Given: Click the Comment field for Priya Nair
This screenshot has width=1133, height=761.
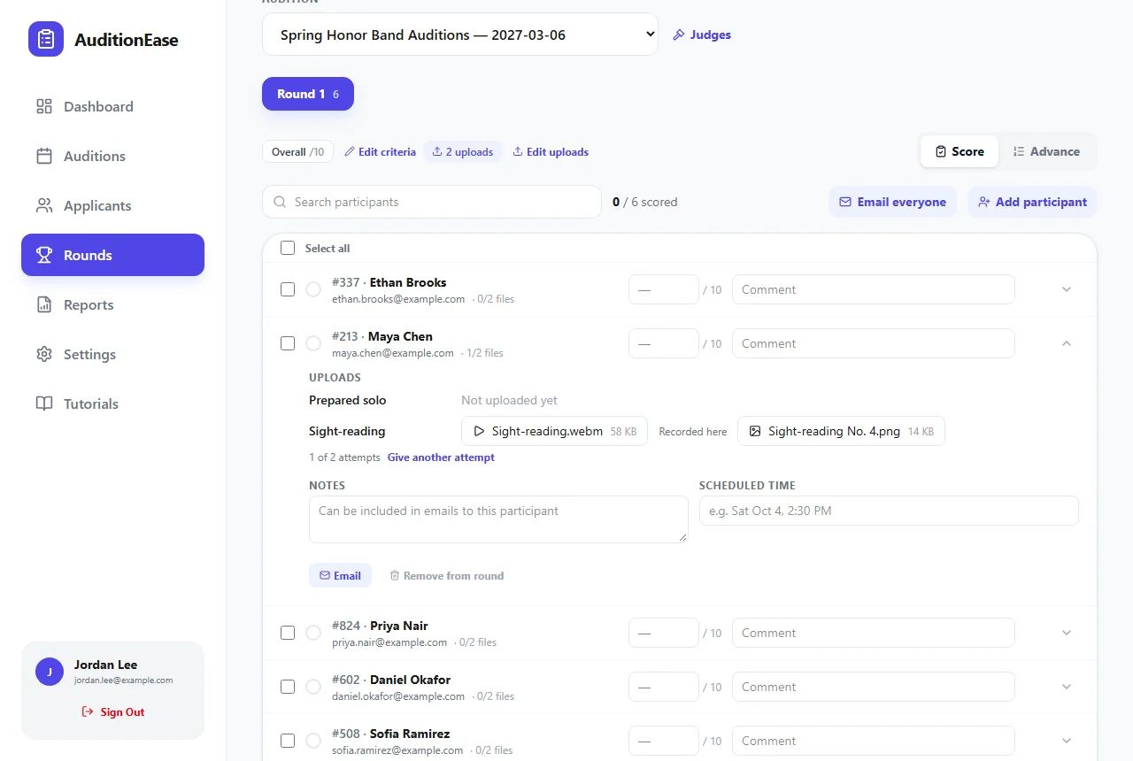Looking at the screenshot, I should point(874,633).
